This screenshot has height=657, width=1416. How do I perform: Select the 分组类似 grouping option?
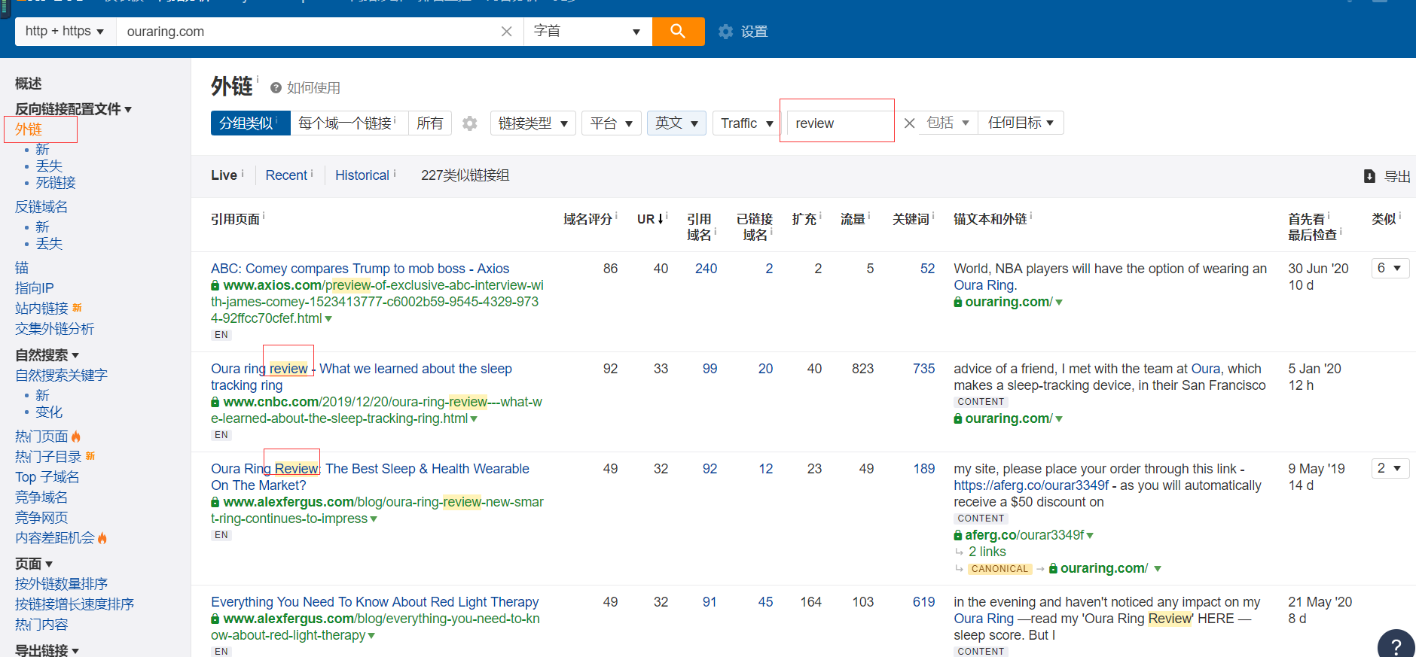tap(250, 123)
